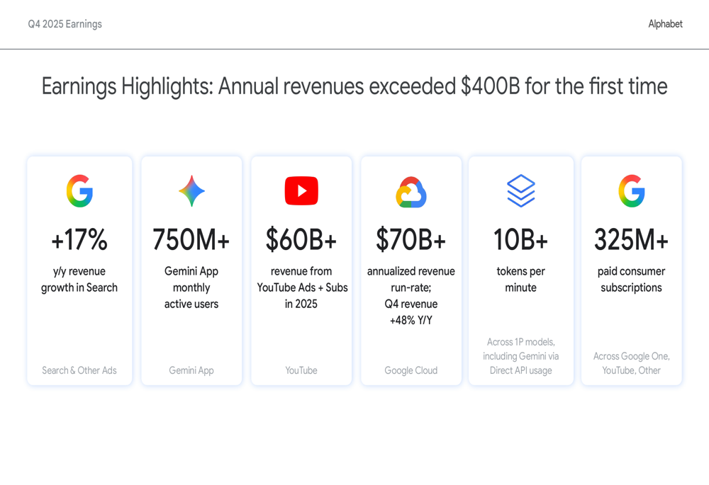Open the Alphabet link
Viewport: 709px width, 485px height.
(664, 23)
